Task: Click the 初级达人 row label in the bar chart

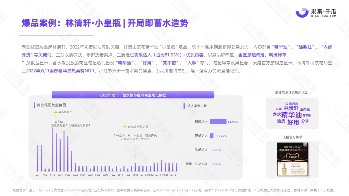Action: click(x=201, y=122)
